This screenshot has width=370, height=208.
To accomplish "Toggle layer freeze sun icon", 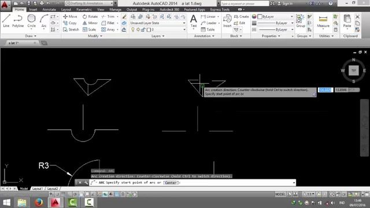I will pos(138,29).
